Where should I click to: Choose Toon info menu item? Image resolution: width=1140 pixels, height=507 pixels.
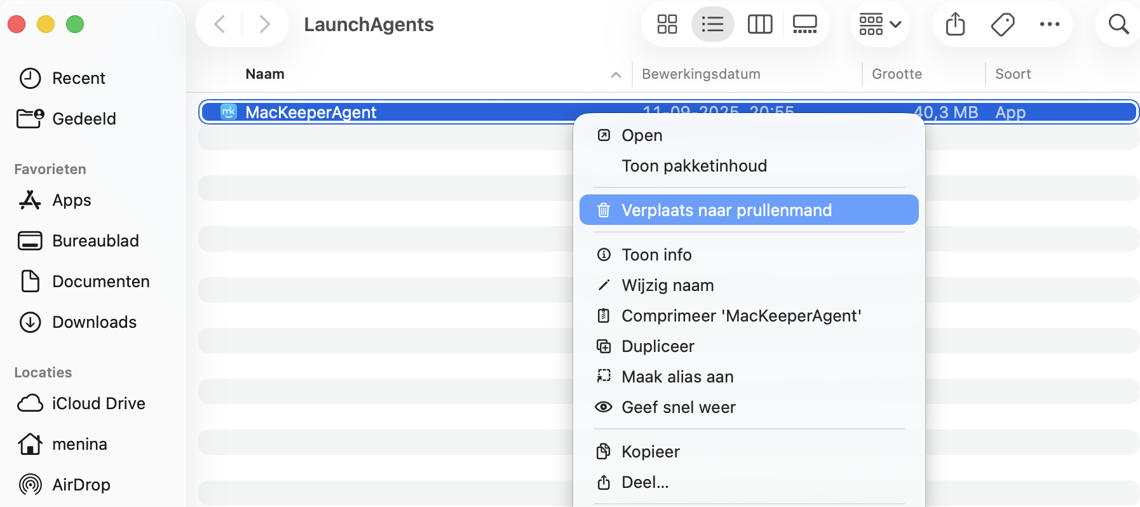coord(749,255)
